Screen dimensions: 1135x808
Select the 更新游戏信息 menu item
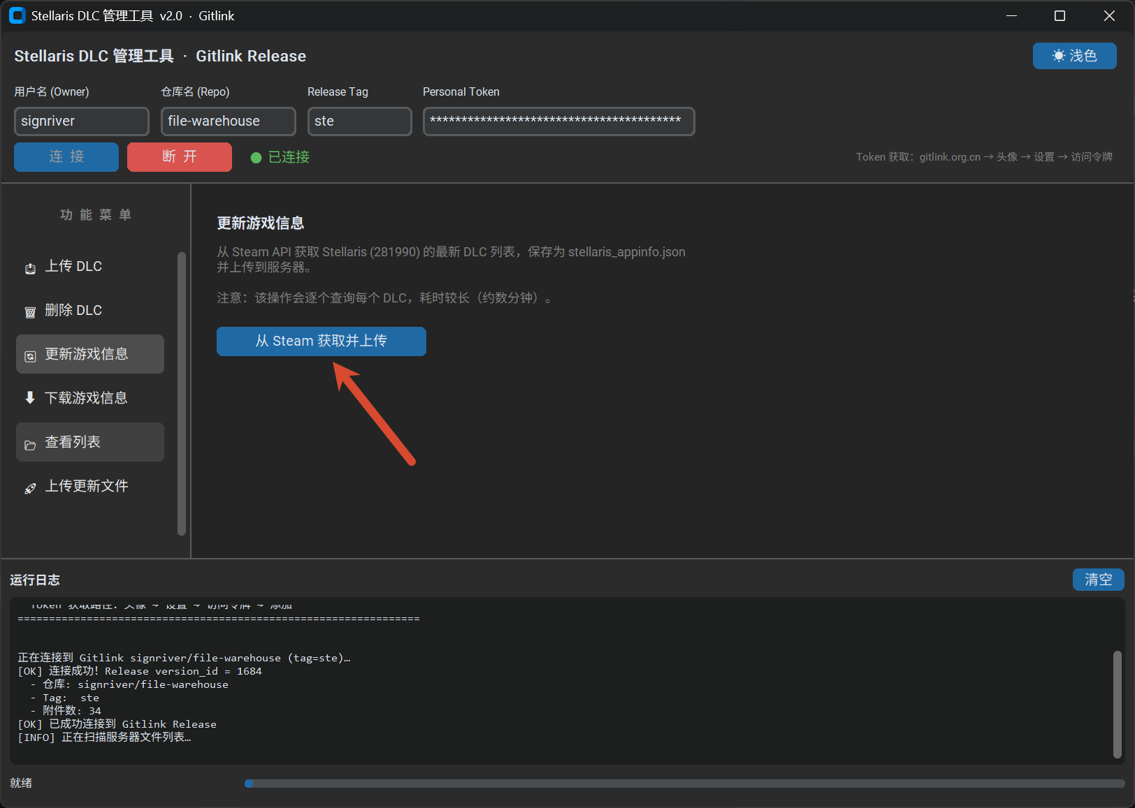pos(90,354)
